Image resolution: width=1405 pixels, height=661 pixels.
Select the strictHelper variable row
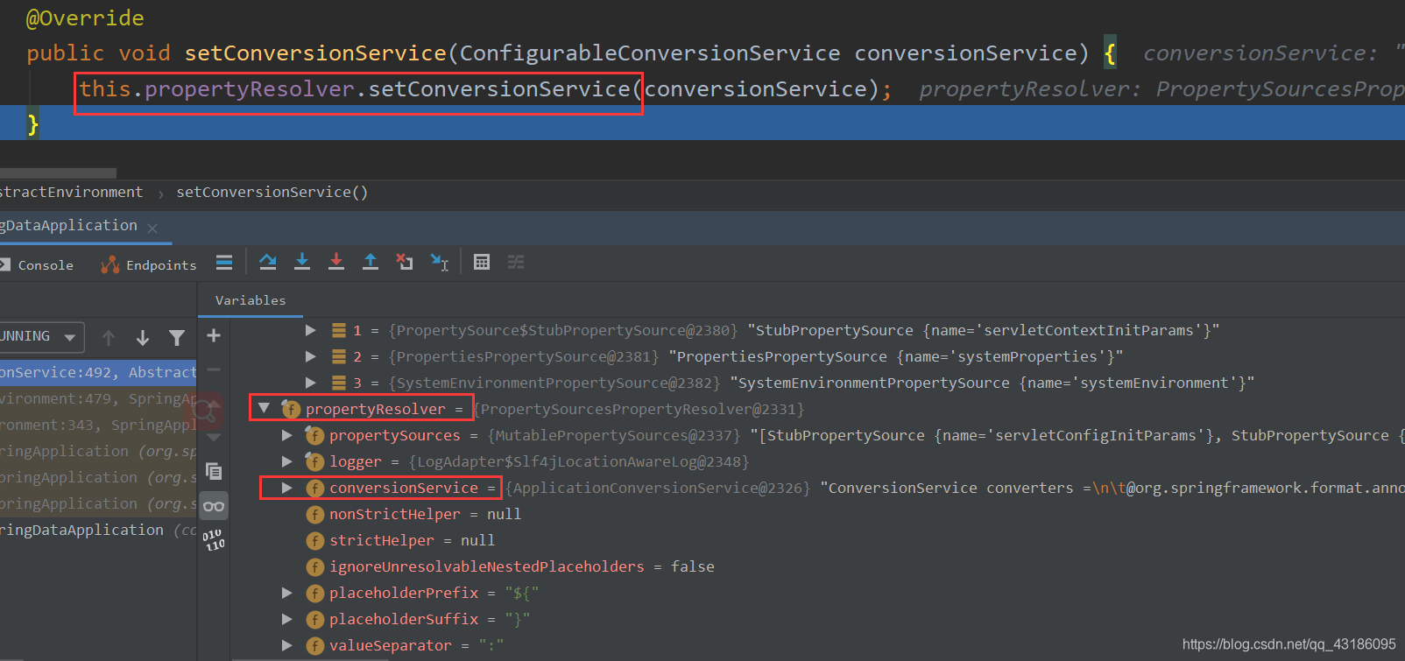[817, 540]
